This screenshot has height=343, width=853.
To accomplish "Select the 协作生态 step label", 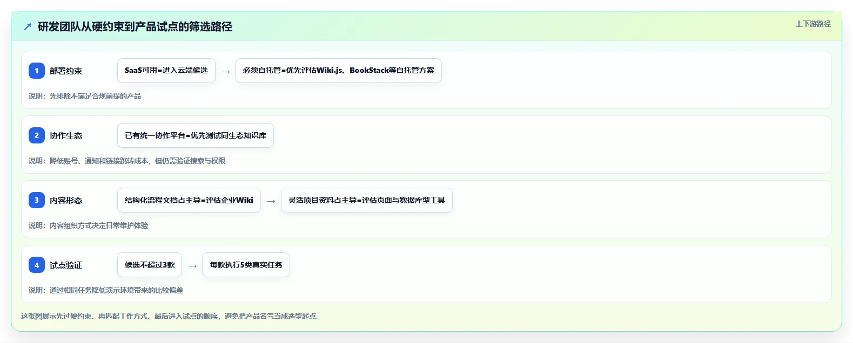I will tap(66, 135).
